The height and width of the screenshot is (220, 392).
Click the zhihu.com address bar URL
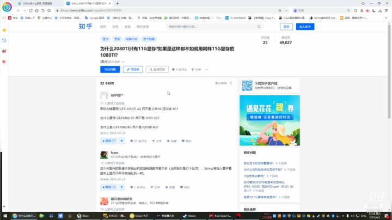coord(91,10)
